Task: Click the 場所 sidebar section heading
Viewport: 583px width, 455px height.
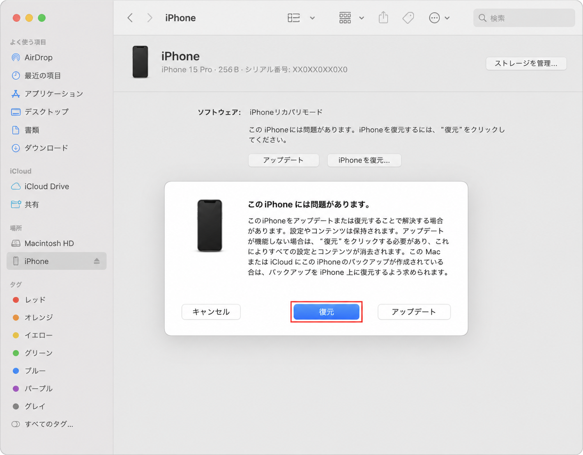Action: 16,228
